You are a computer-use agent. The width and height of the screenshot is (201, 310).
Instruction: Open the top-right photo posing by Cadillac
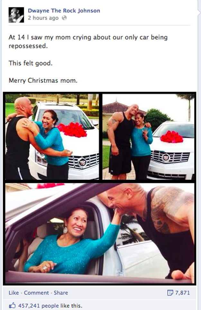tap(148, 137)
